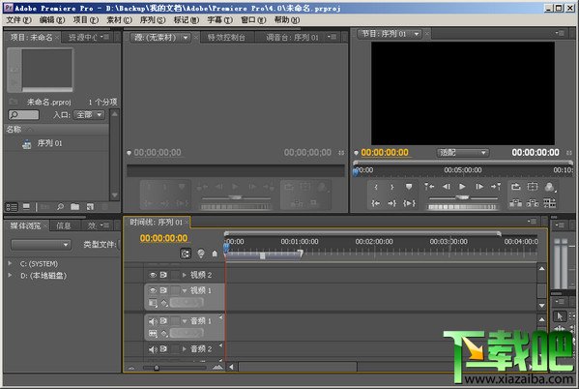579x389 pixels.
Task: Toggle Safe Margins in Program monitor
Action: 533,187
